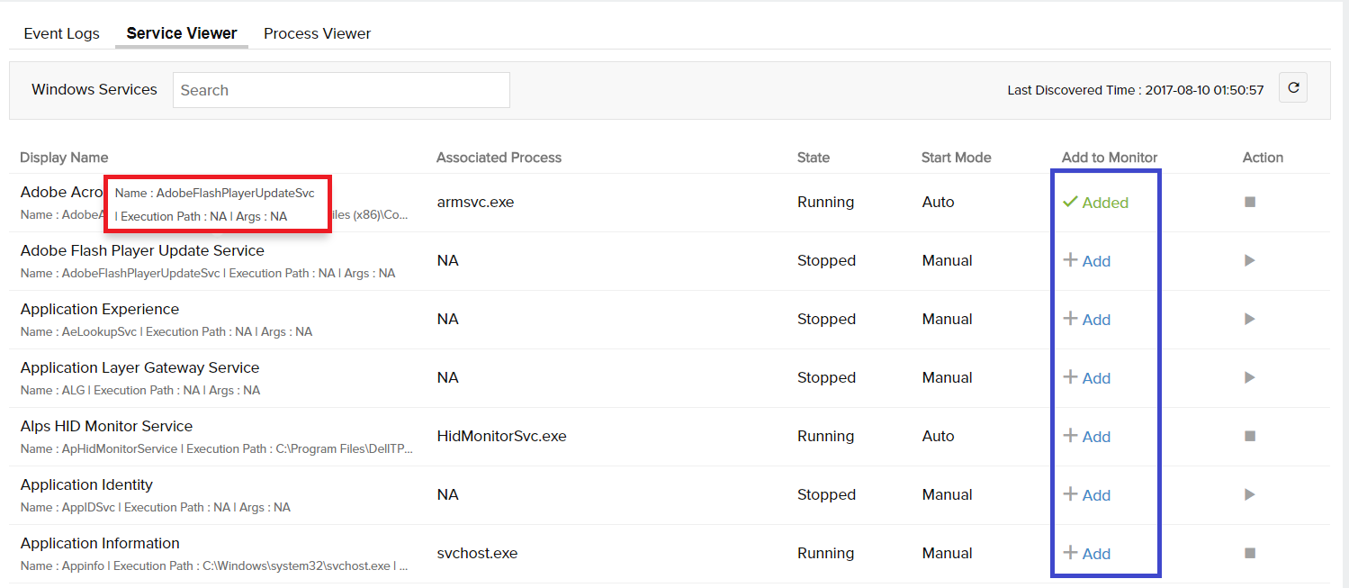Add Application Information to monitor
This screenshot has width=1349, height=588.
(1087, 553)
